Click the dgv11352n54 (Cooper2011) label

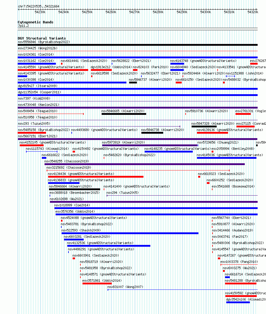pos(39,92)
